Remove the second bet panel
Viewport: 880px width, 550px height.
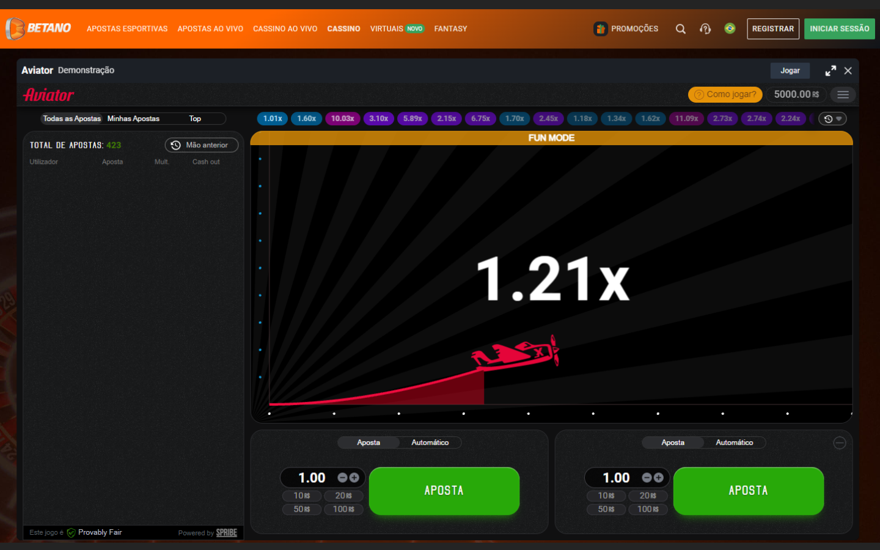coord(840,443)
